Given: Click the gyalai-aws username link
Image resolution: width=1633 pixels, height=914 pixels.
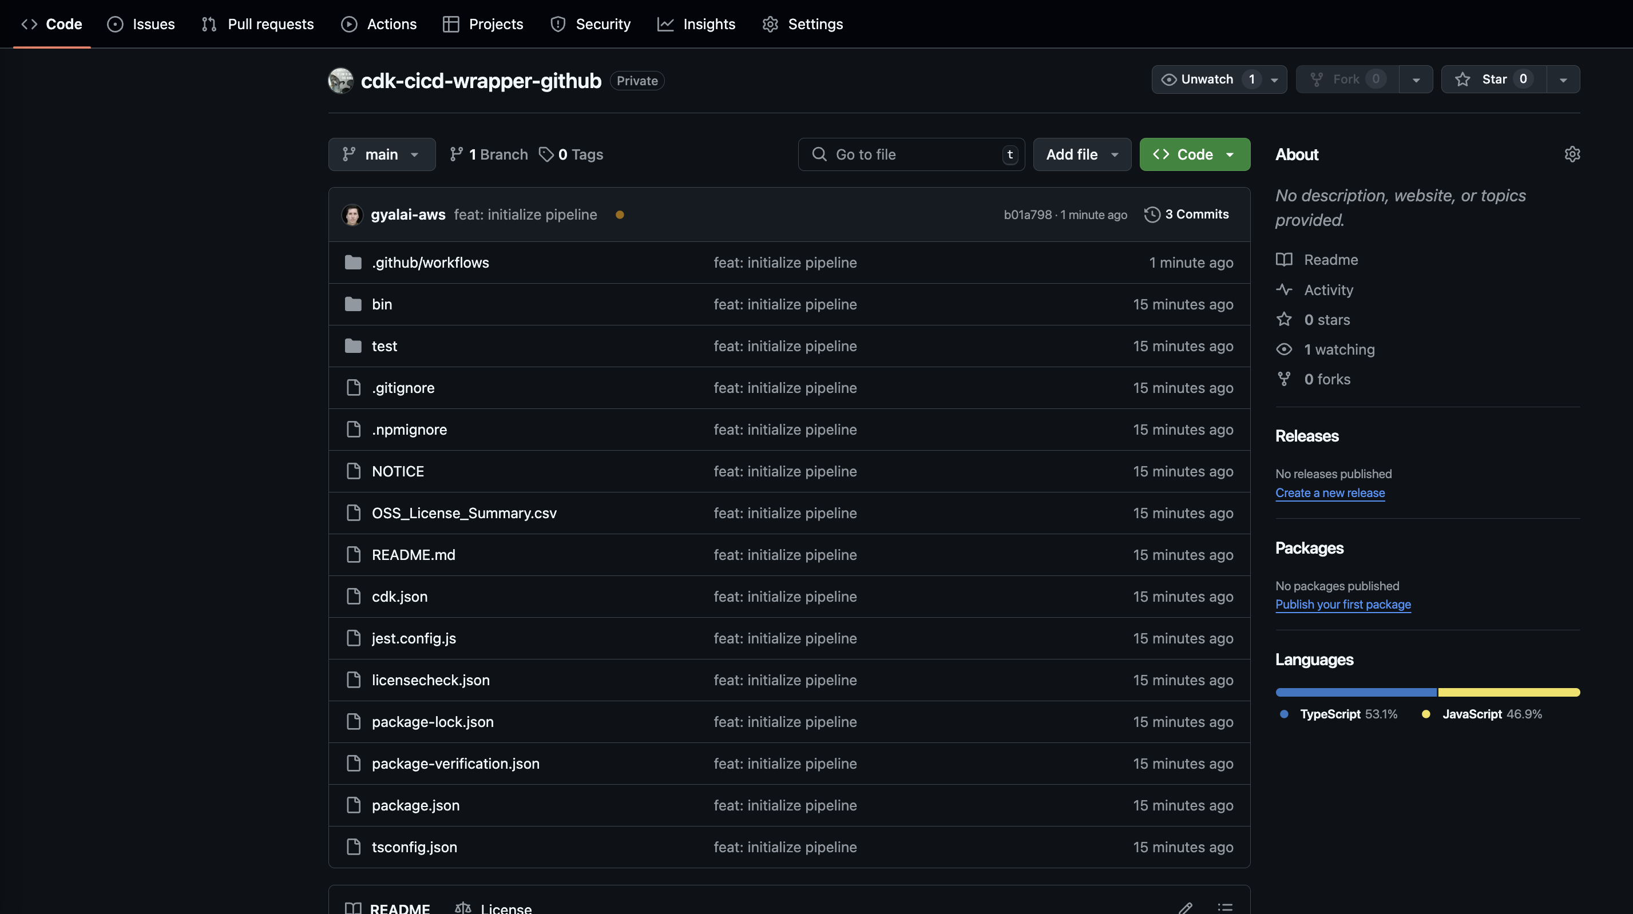Looking at the screenshot, I should tap(409, 215).
